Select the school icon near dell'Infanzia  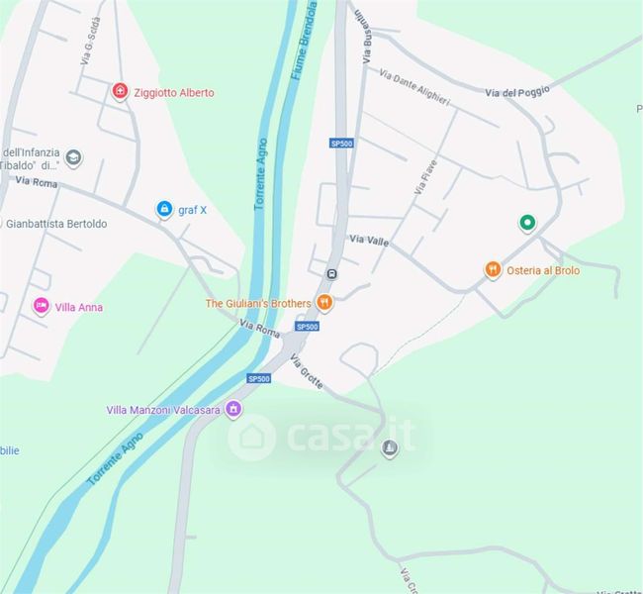pyautogui.click(x=73, y=157)
